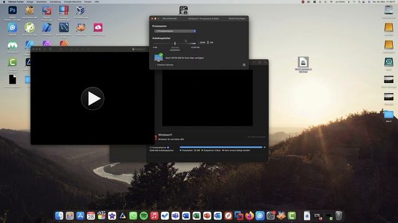Click the 2 Prozessorkerne info indicator in library window
This screenshot has height=223, width=398.
[x=168, y=147]
